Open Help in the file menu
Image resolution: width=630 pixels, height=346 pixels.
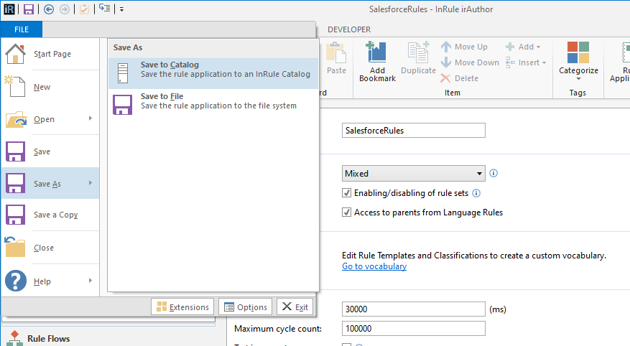[50, 281]
